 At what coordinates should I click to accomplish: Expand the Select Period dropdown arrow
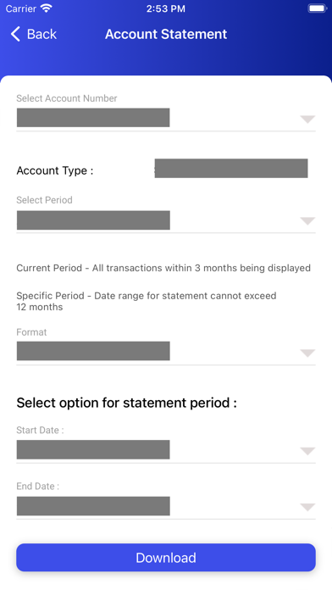pyautogui.click(x=307, y=221)
